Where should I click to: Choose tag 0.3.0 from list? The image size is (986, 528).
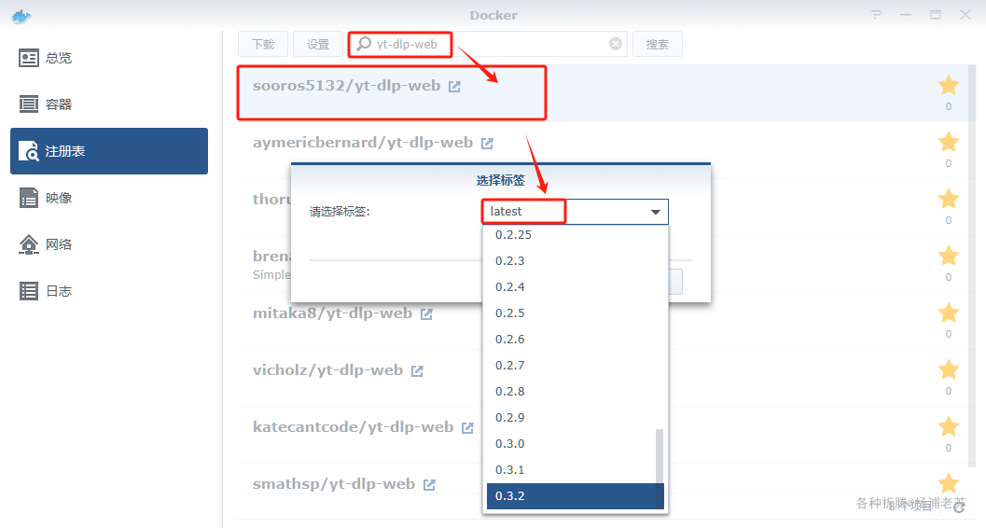click(576, 443)
